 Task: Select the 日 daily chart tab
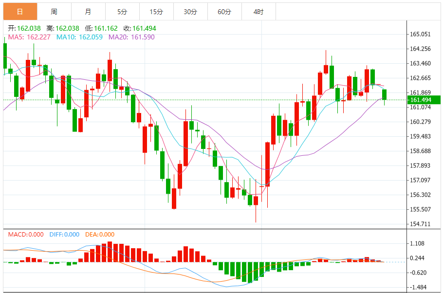coord(20,12)
